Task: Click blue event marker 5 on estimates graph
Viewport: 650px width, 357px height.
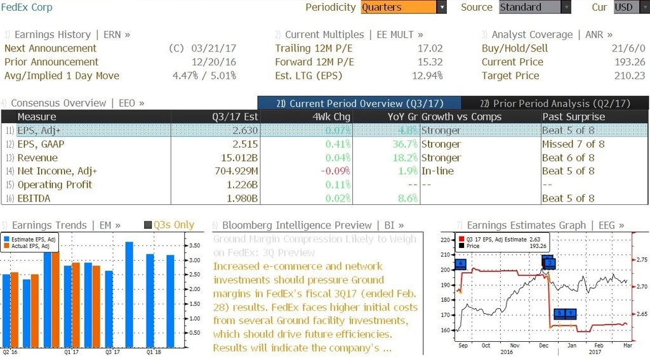Action: point(559,313)
